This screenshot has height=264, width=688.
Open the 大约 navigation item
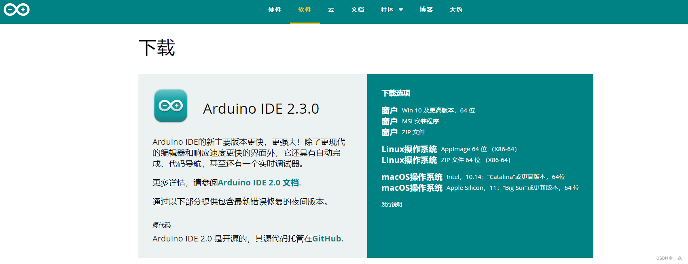456,10
